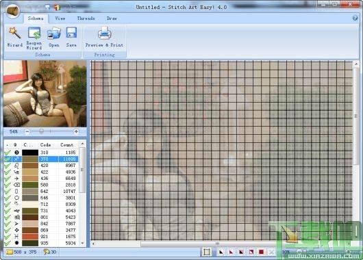
Task: Select the green 580 thread color swatch
Action: coord(30,185)
